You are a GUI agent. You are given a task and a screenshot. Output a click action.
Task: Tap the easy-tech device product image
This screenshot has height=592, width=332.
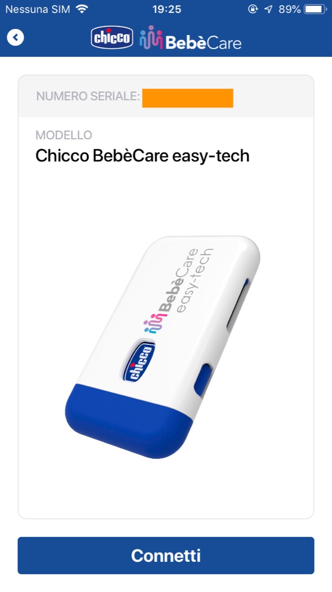163,347
